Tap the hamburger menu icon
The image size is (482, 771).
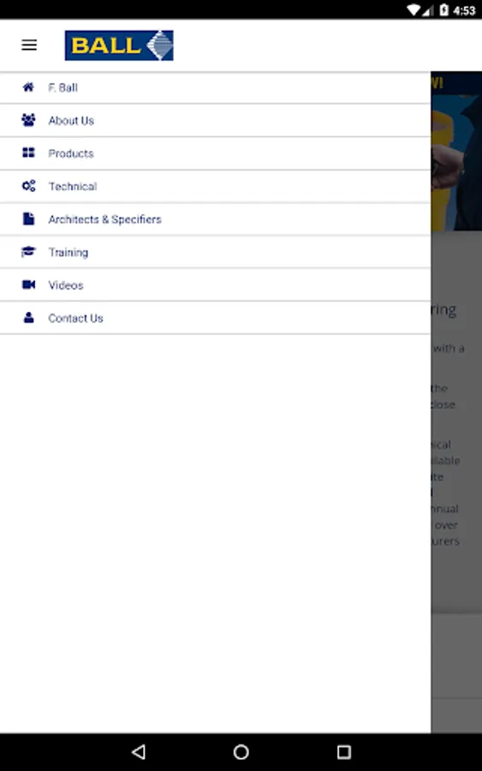29,45
